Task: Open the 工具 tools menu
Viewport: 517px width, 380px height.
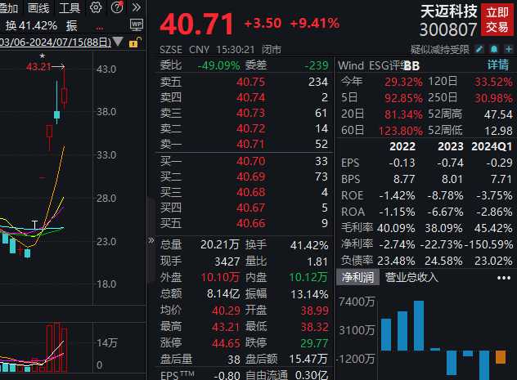Action: point(70,8)
